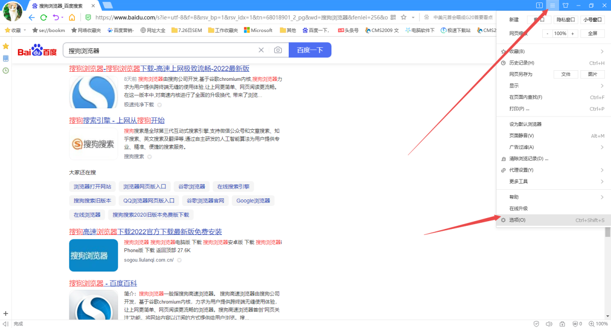Open 选项(O) settings menu item
The image size is (611, 328).
[553, 220]
